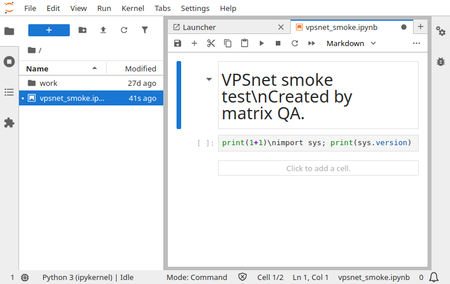Image resolution: width=450 pixels, height=284 pixels.
Task: Toggle the file filter funnel
Action: pos(145,30)
